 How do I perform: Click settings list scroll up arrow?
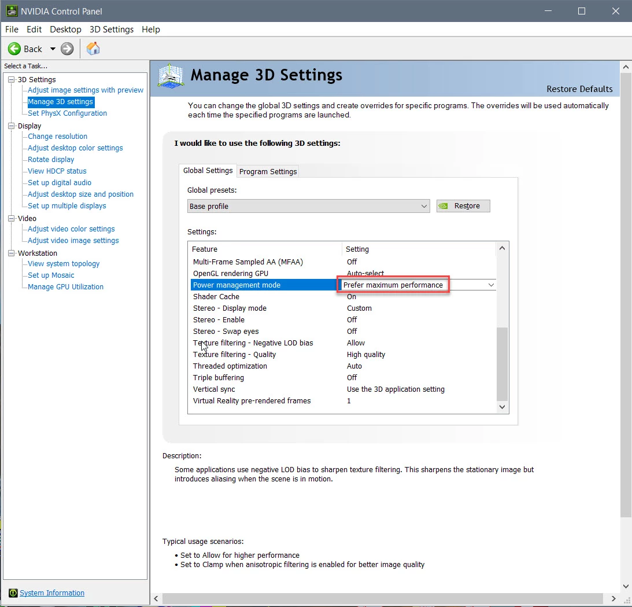pyautogui.click(x=502, y=248)
